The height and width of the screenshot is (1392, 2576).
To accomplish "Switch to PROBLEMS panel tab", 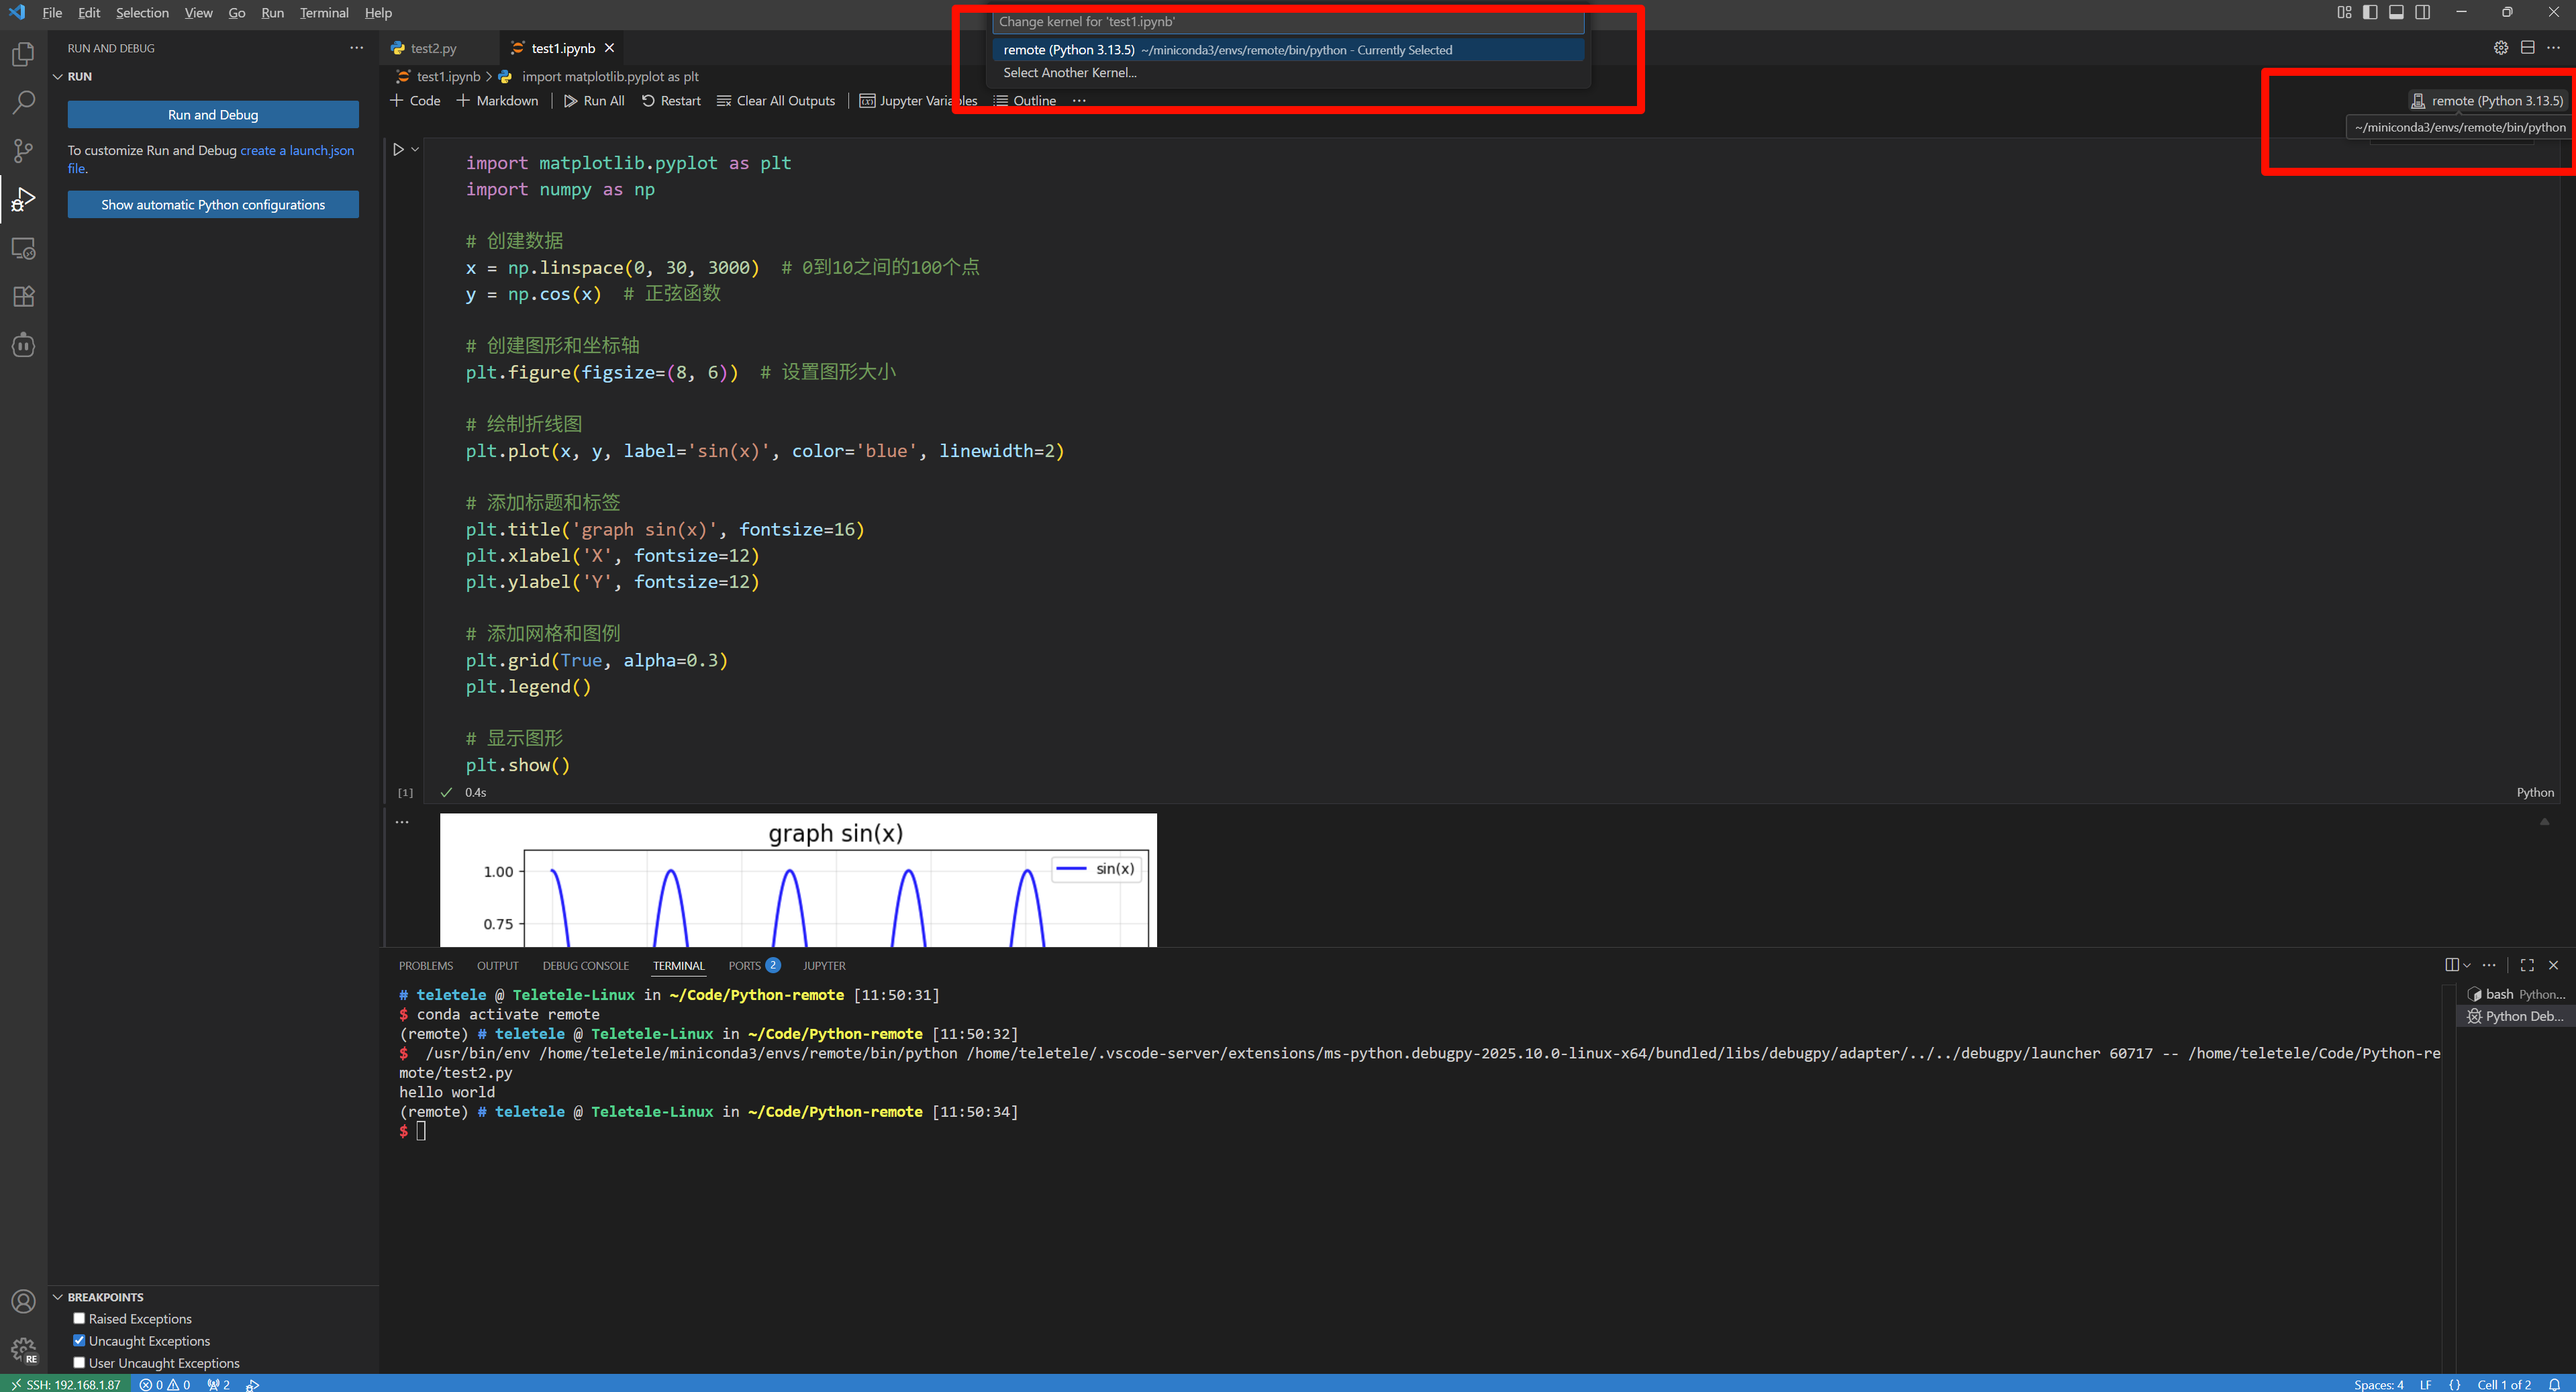I will coord(426,966).
